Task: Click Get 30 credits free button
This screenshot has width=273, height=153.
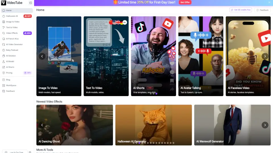Action: pyautogui.click(x=241, y=10)
